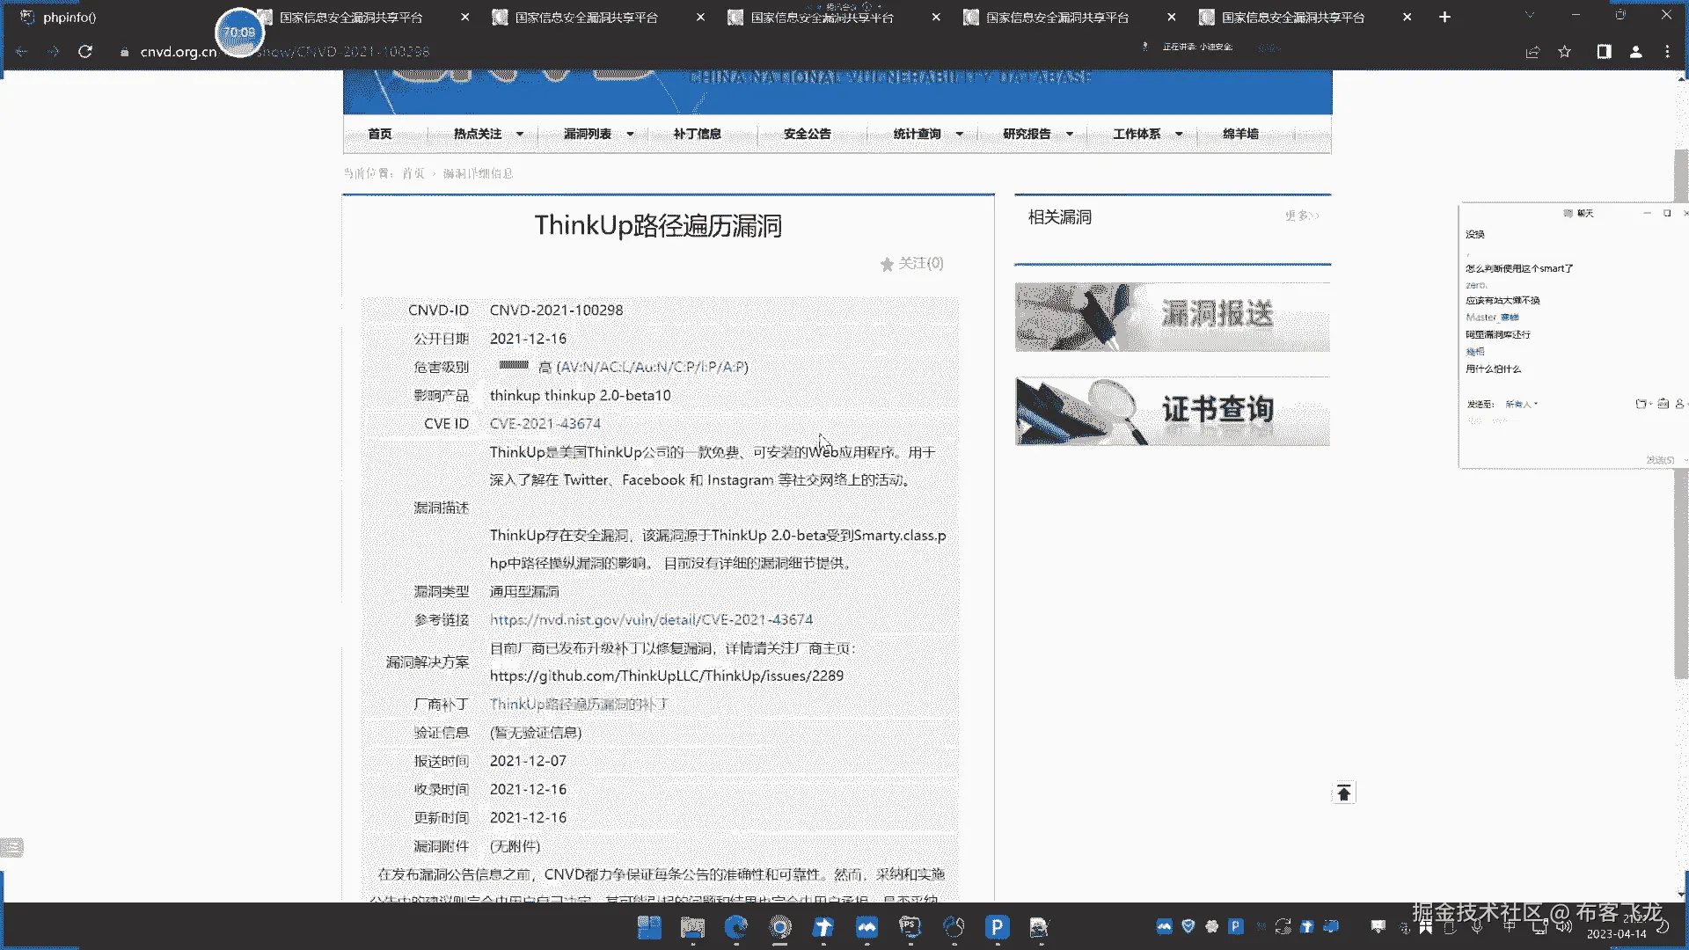Click the 漏洞报送 banner image
Viewport: 1689px width, 950px height.
[1172, 317]
